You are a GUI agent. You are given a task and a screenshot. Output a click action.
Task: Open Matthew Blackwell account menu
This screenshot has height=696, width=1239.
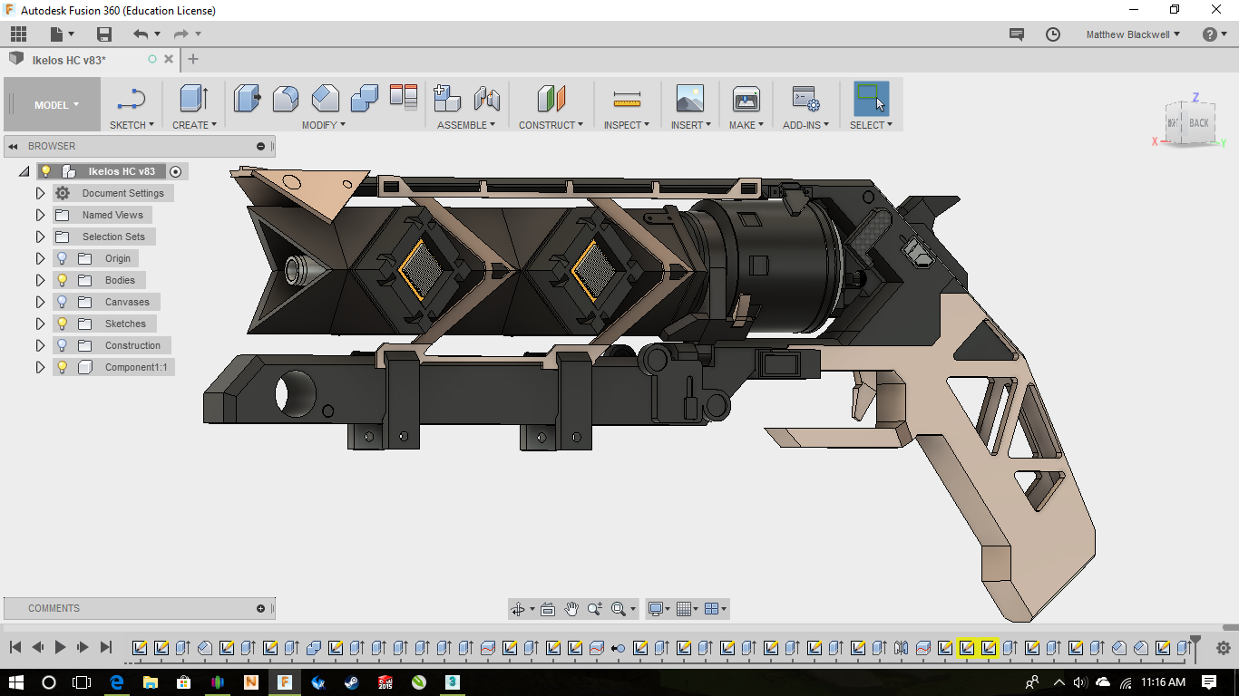pyautogui.click(x=1133, y=34)
